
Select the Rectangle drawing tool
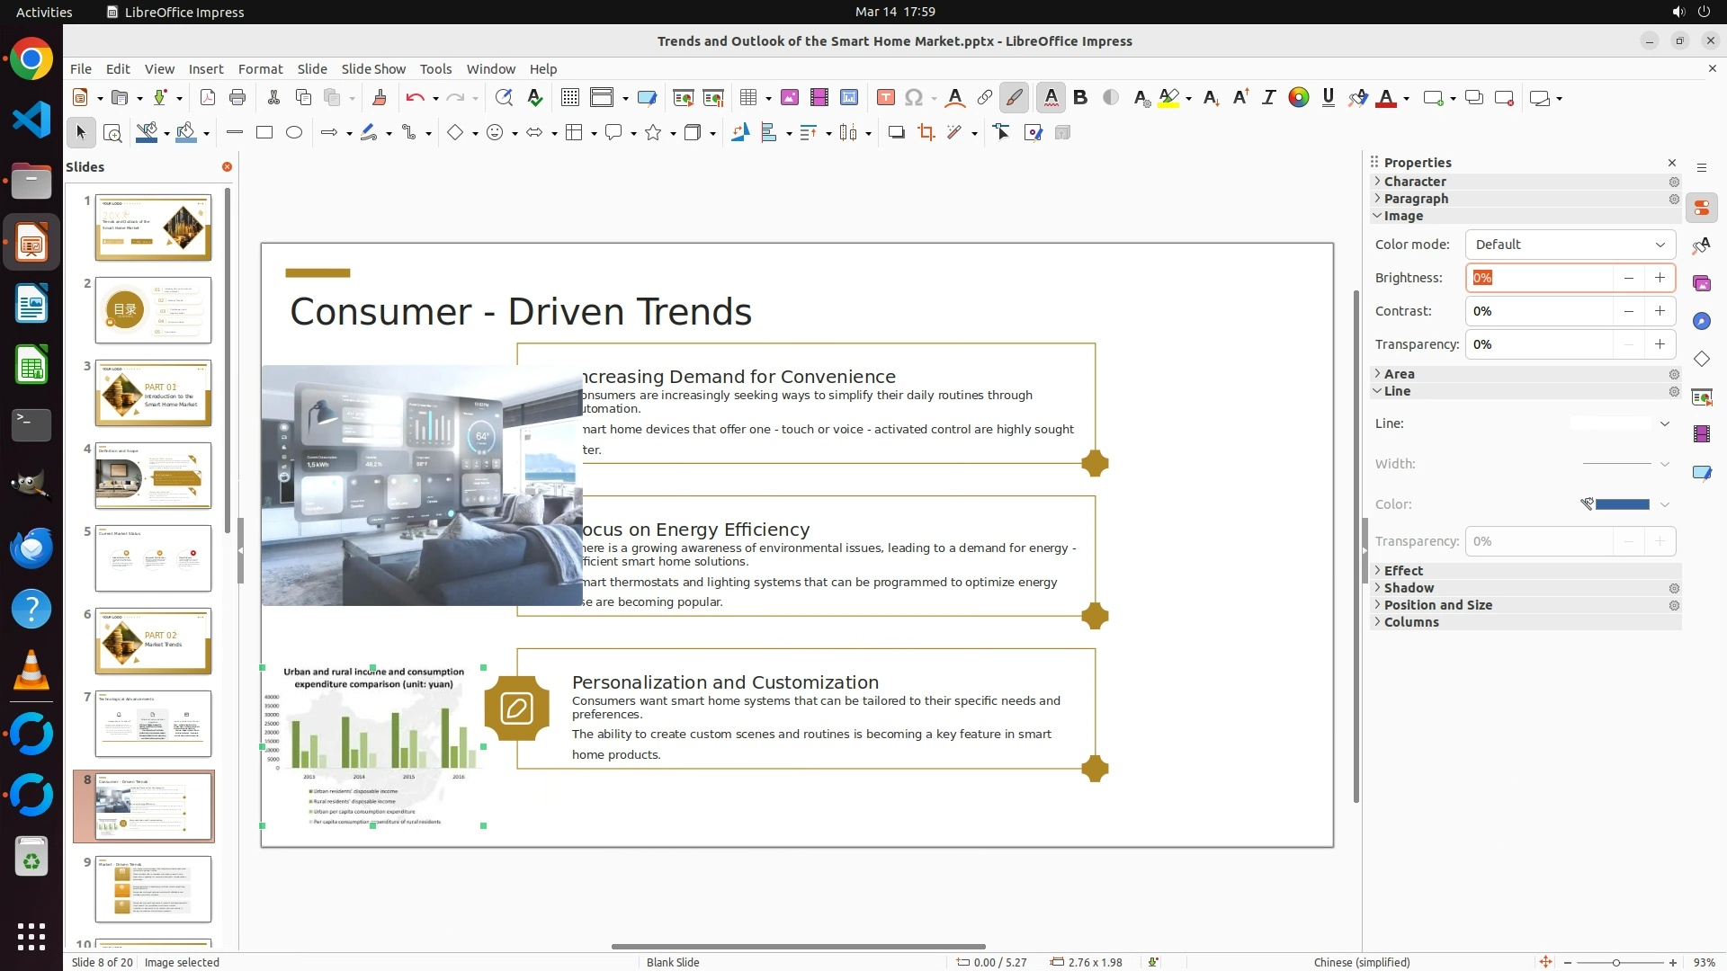[264, 133]
